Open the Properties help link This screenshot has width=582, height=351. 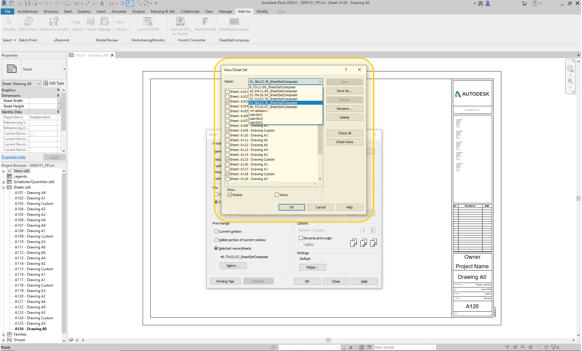click(x=13, y=157)
